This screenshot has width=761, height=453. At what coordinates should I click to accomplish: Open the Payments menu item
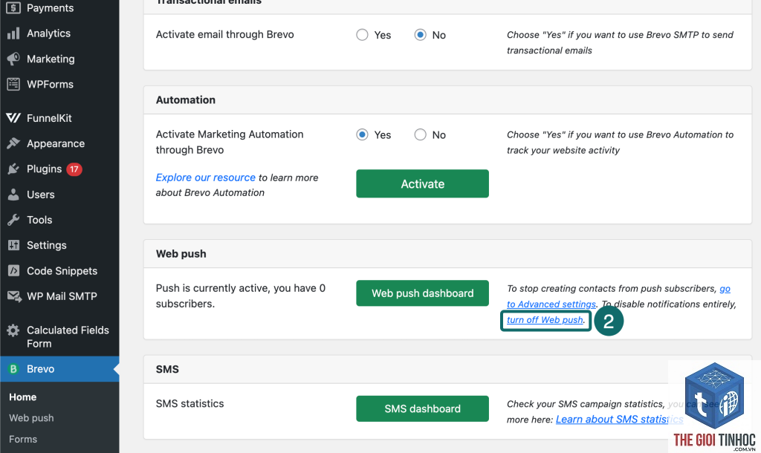point(50,7)
